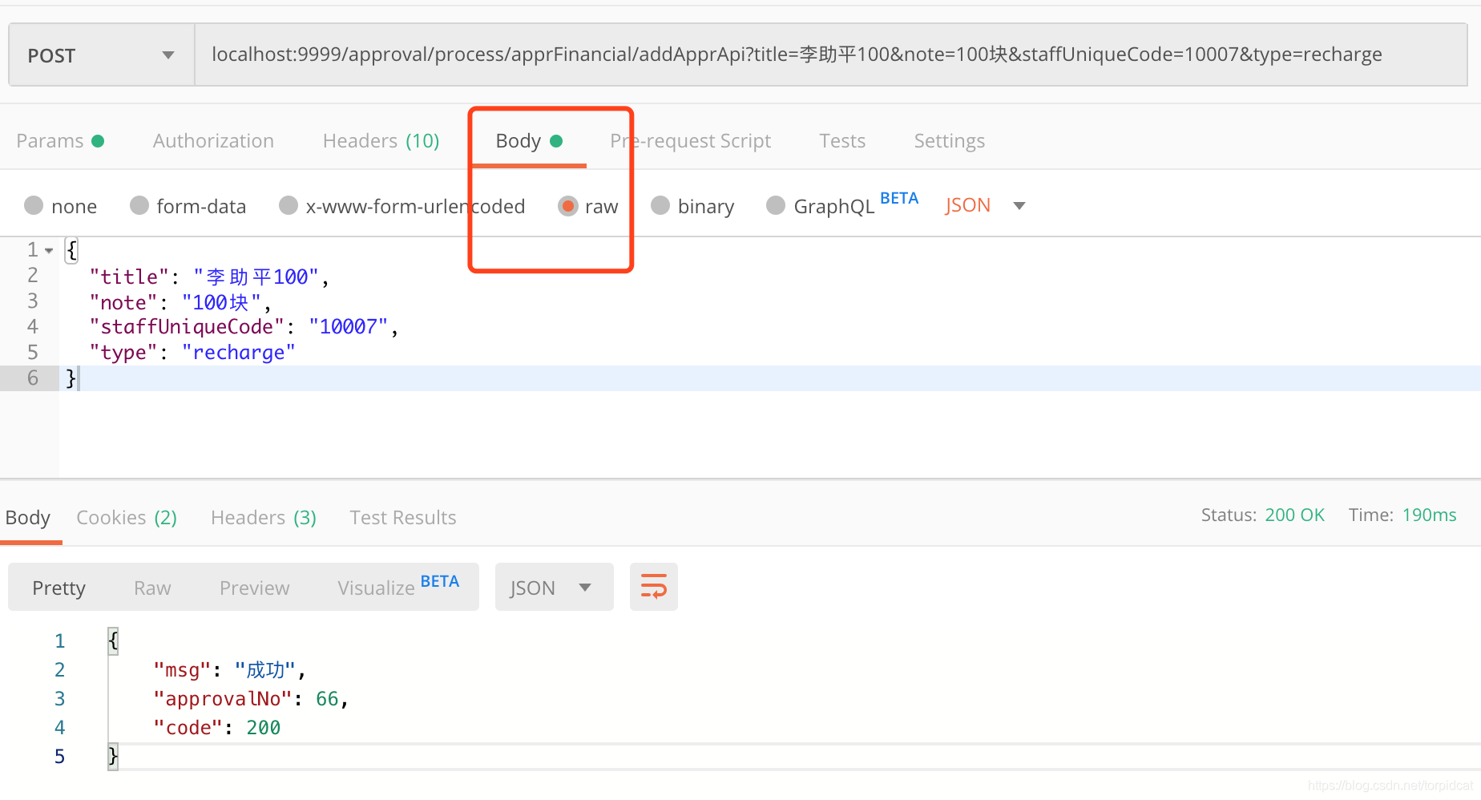Screen dimensions: 1481x800
Task: Open the Headers (10) tab
Action: (x=381, y=140)
